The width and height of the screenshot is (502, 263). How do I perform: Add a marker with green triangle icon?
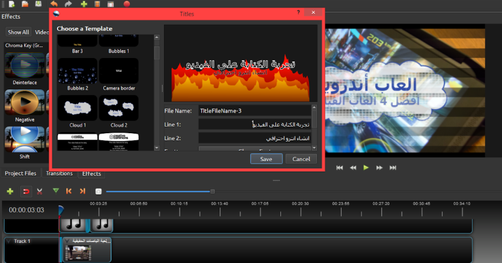click(56, 191)
